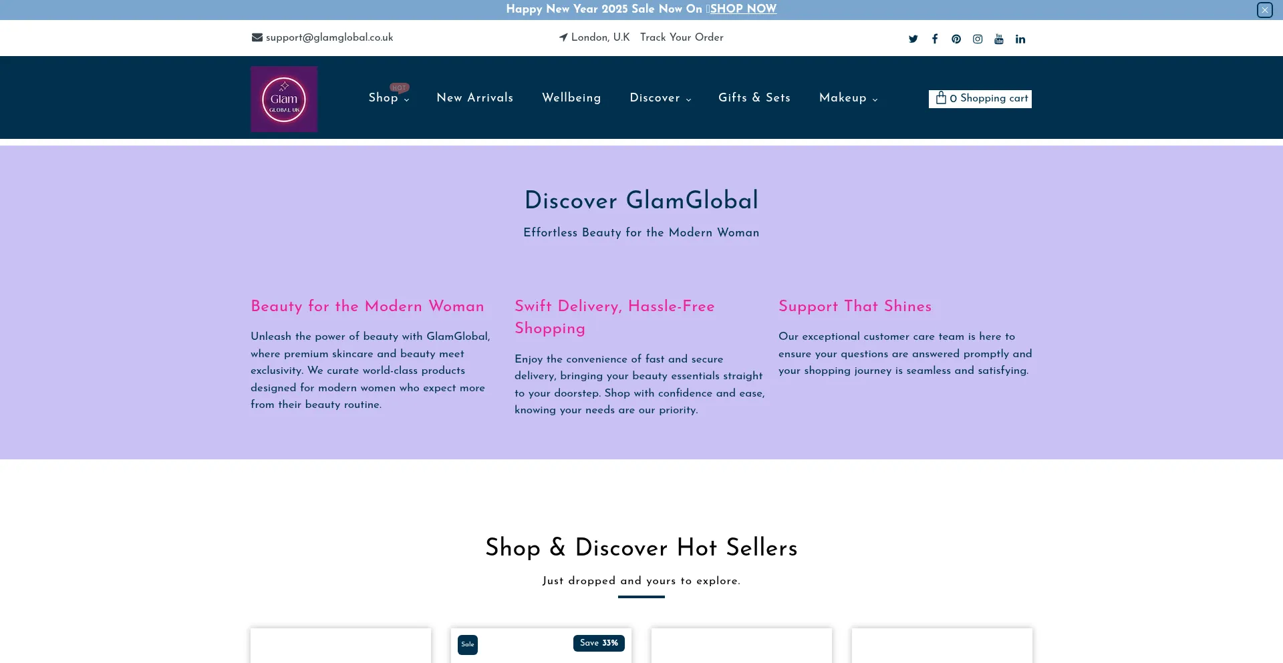Click the support@glamglobal.co.uk email link
Screen dimensions: 1283x663
pos(329,38)
